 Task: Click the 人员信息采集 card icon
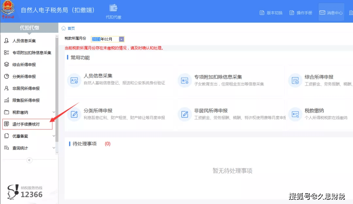(x=74, y=80)
